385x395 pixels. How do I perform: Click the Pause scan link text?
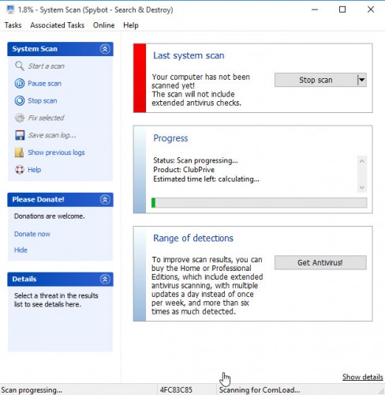(44, 84)
